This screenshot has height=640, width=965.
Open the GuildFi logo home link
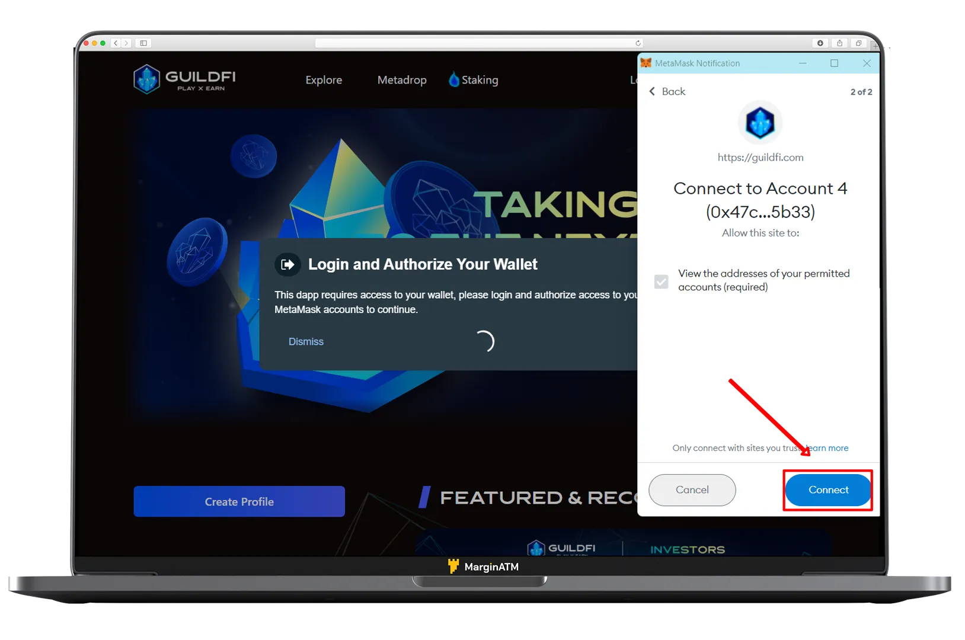point(185,79)
